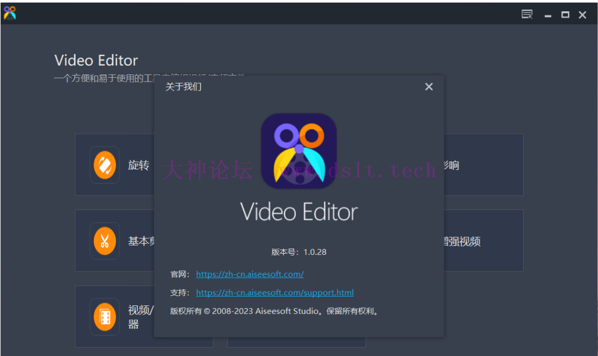The width and height of the screenshot is (598, 356).
Task: Click the 增强视频 card text
Action: point(462,241)
